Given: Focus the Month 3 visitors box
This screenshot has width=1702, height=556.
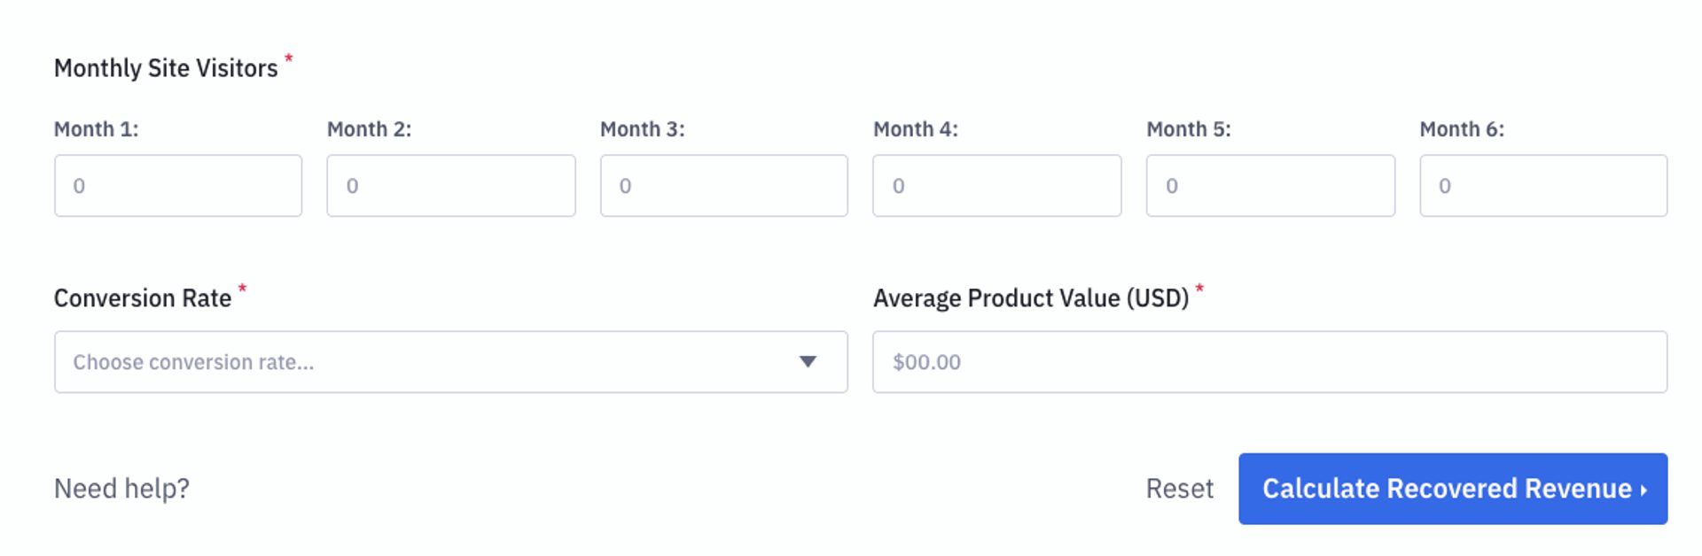Looking at the screenshot, I should (x=723, y=185).
